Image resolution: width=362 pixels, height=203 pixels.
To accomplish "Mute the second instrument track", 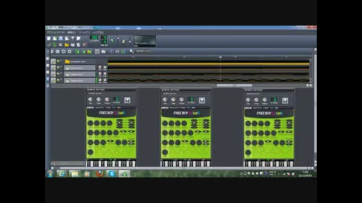I will (x=58, y=74).
